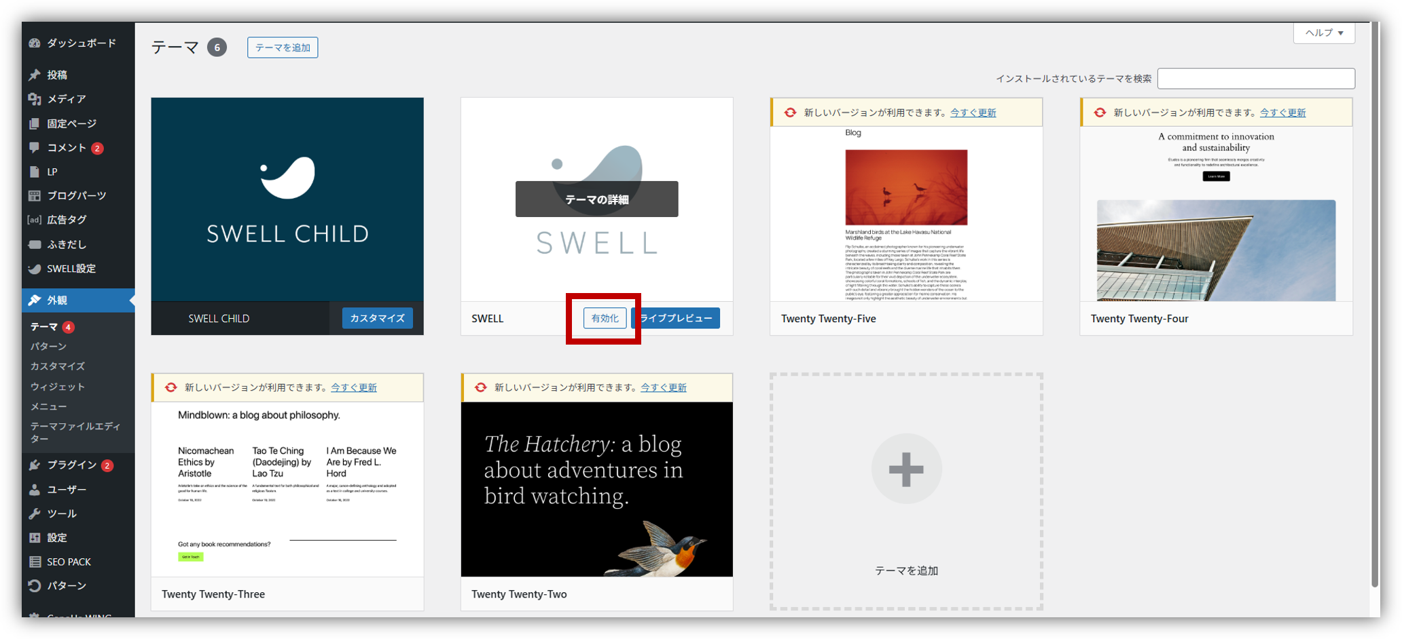
Task: Click the page vertical scrollbar
Action: [1376, 305]
